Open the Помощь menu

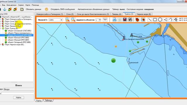(x=35, y=5)
